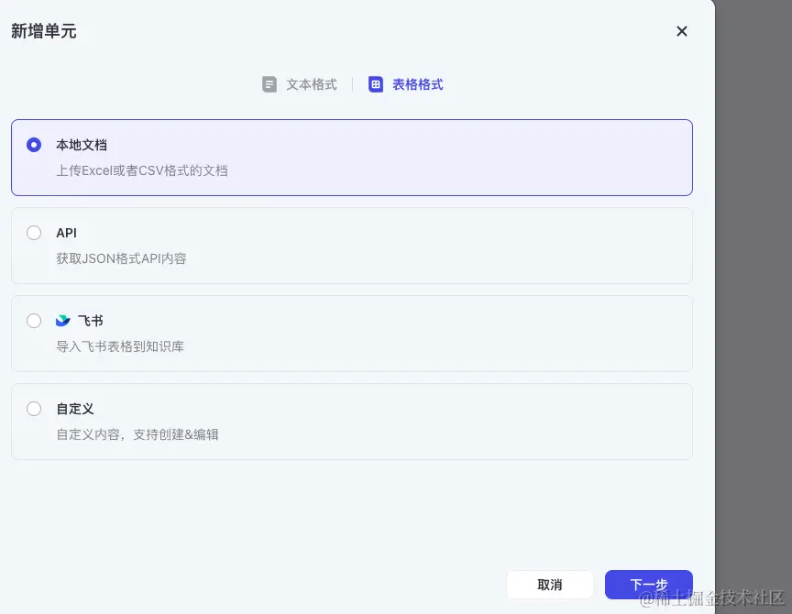
Task: Click text 获取JSON格式API内容
Action: click(x=121, y=258)
